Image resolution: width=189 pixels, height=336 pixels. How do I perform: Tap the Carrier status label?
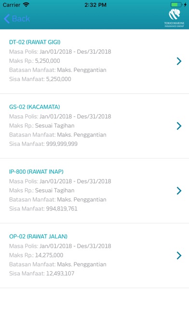pyautogui.click(x=12, y=5)
